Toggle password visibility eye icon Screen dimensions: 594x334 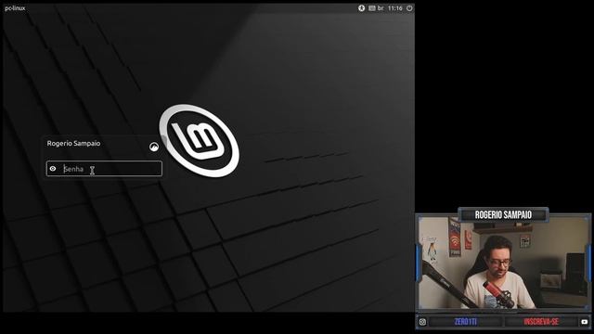pos(53,169)
